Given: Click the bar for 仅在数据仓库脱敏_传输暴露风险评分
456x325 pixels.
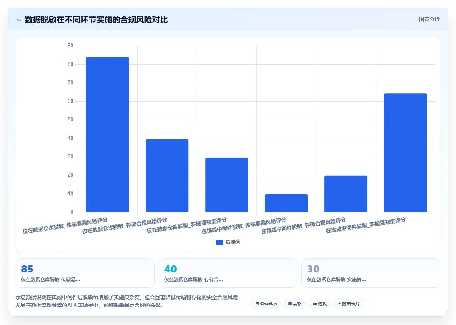Looking at the screenshot, I should pyautogui.click(x=107, y=134).
